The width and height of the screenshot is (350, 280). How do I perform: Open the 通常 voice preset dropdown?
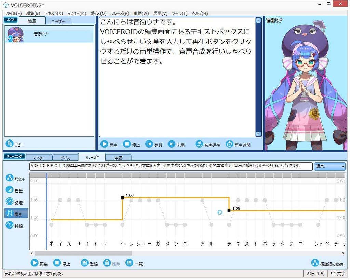[x=329, y=166]
